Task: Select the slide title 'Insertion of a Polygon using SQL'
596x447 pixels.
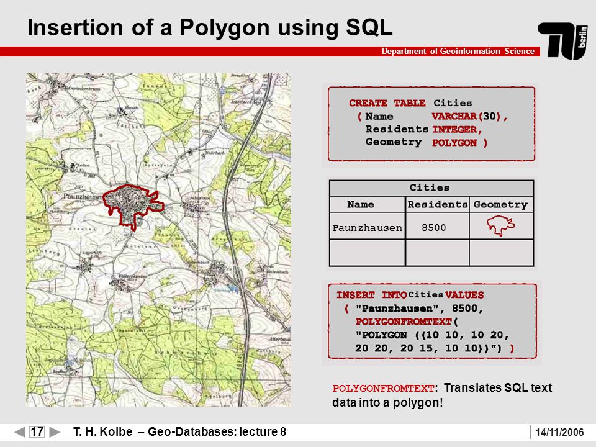Action: (x=210, y=27)
